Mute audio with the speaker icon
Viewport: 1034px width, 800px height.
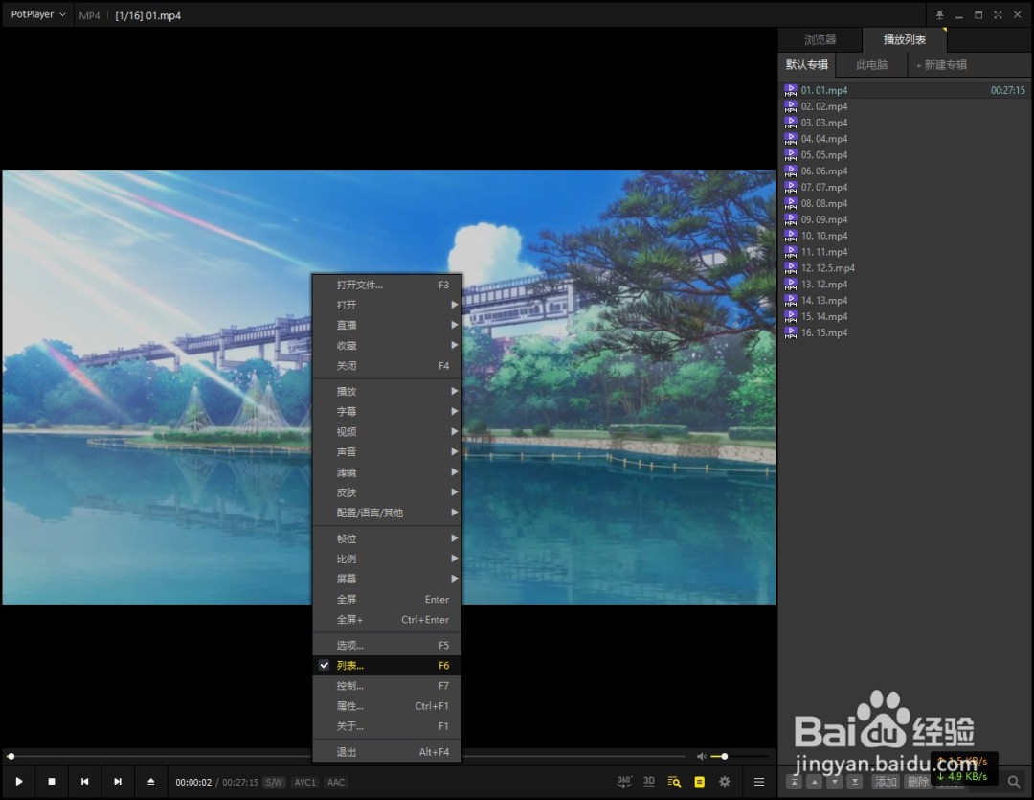[701, 757]
